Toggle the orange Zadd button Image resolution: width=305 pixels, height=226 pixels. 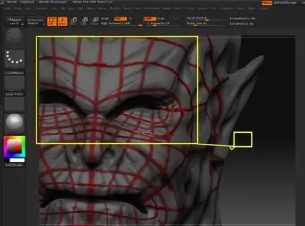(x=150, y=19)
